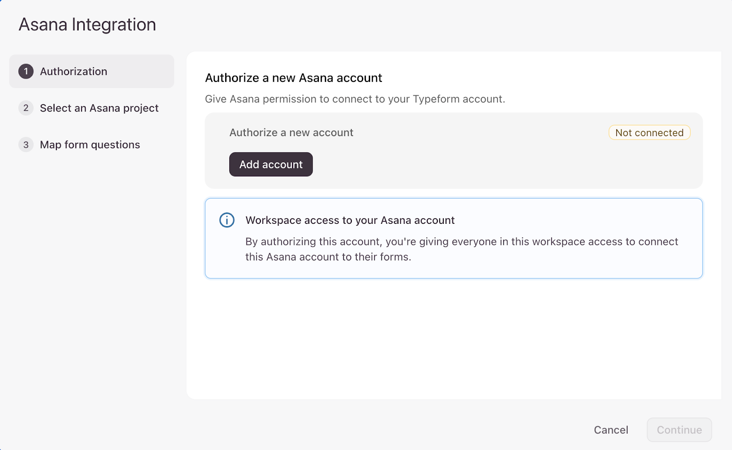The image size is (732, 450).
Task: Go to Select an Asana project step
Action: (99, 108)
